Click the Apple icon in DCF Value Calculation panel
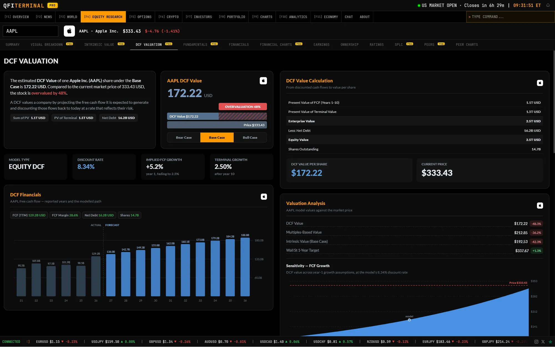 [x=540, y=83]
